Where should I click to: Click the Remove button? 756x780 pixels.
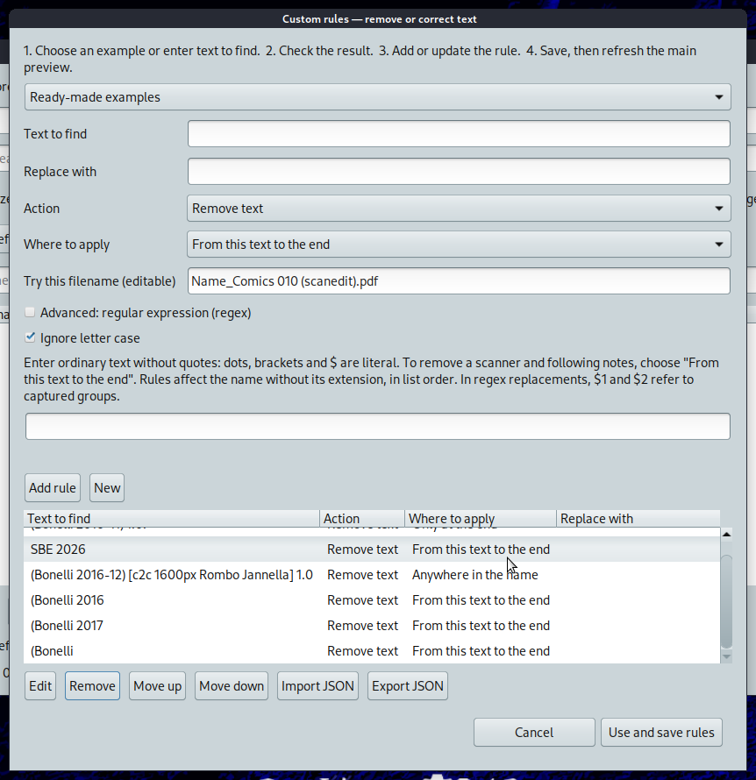click(x=92, y=686)
